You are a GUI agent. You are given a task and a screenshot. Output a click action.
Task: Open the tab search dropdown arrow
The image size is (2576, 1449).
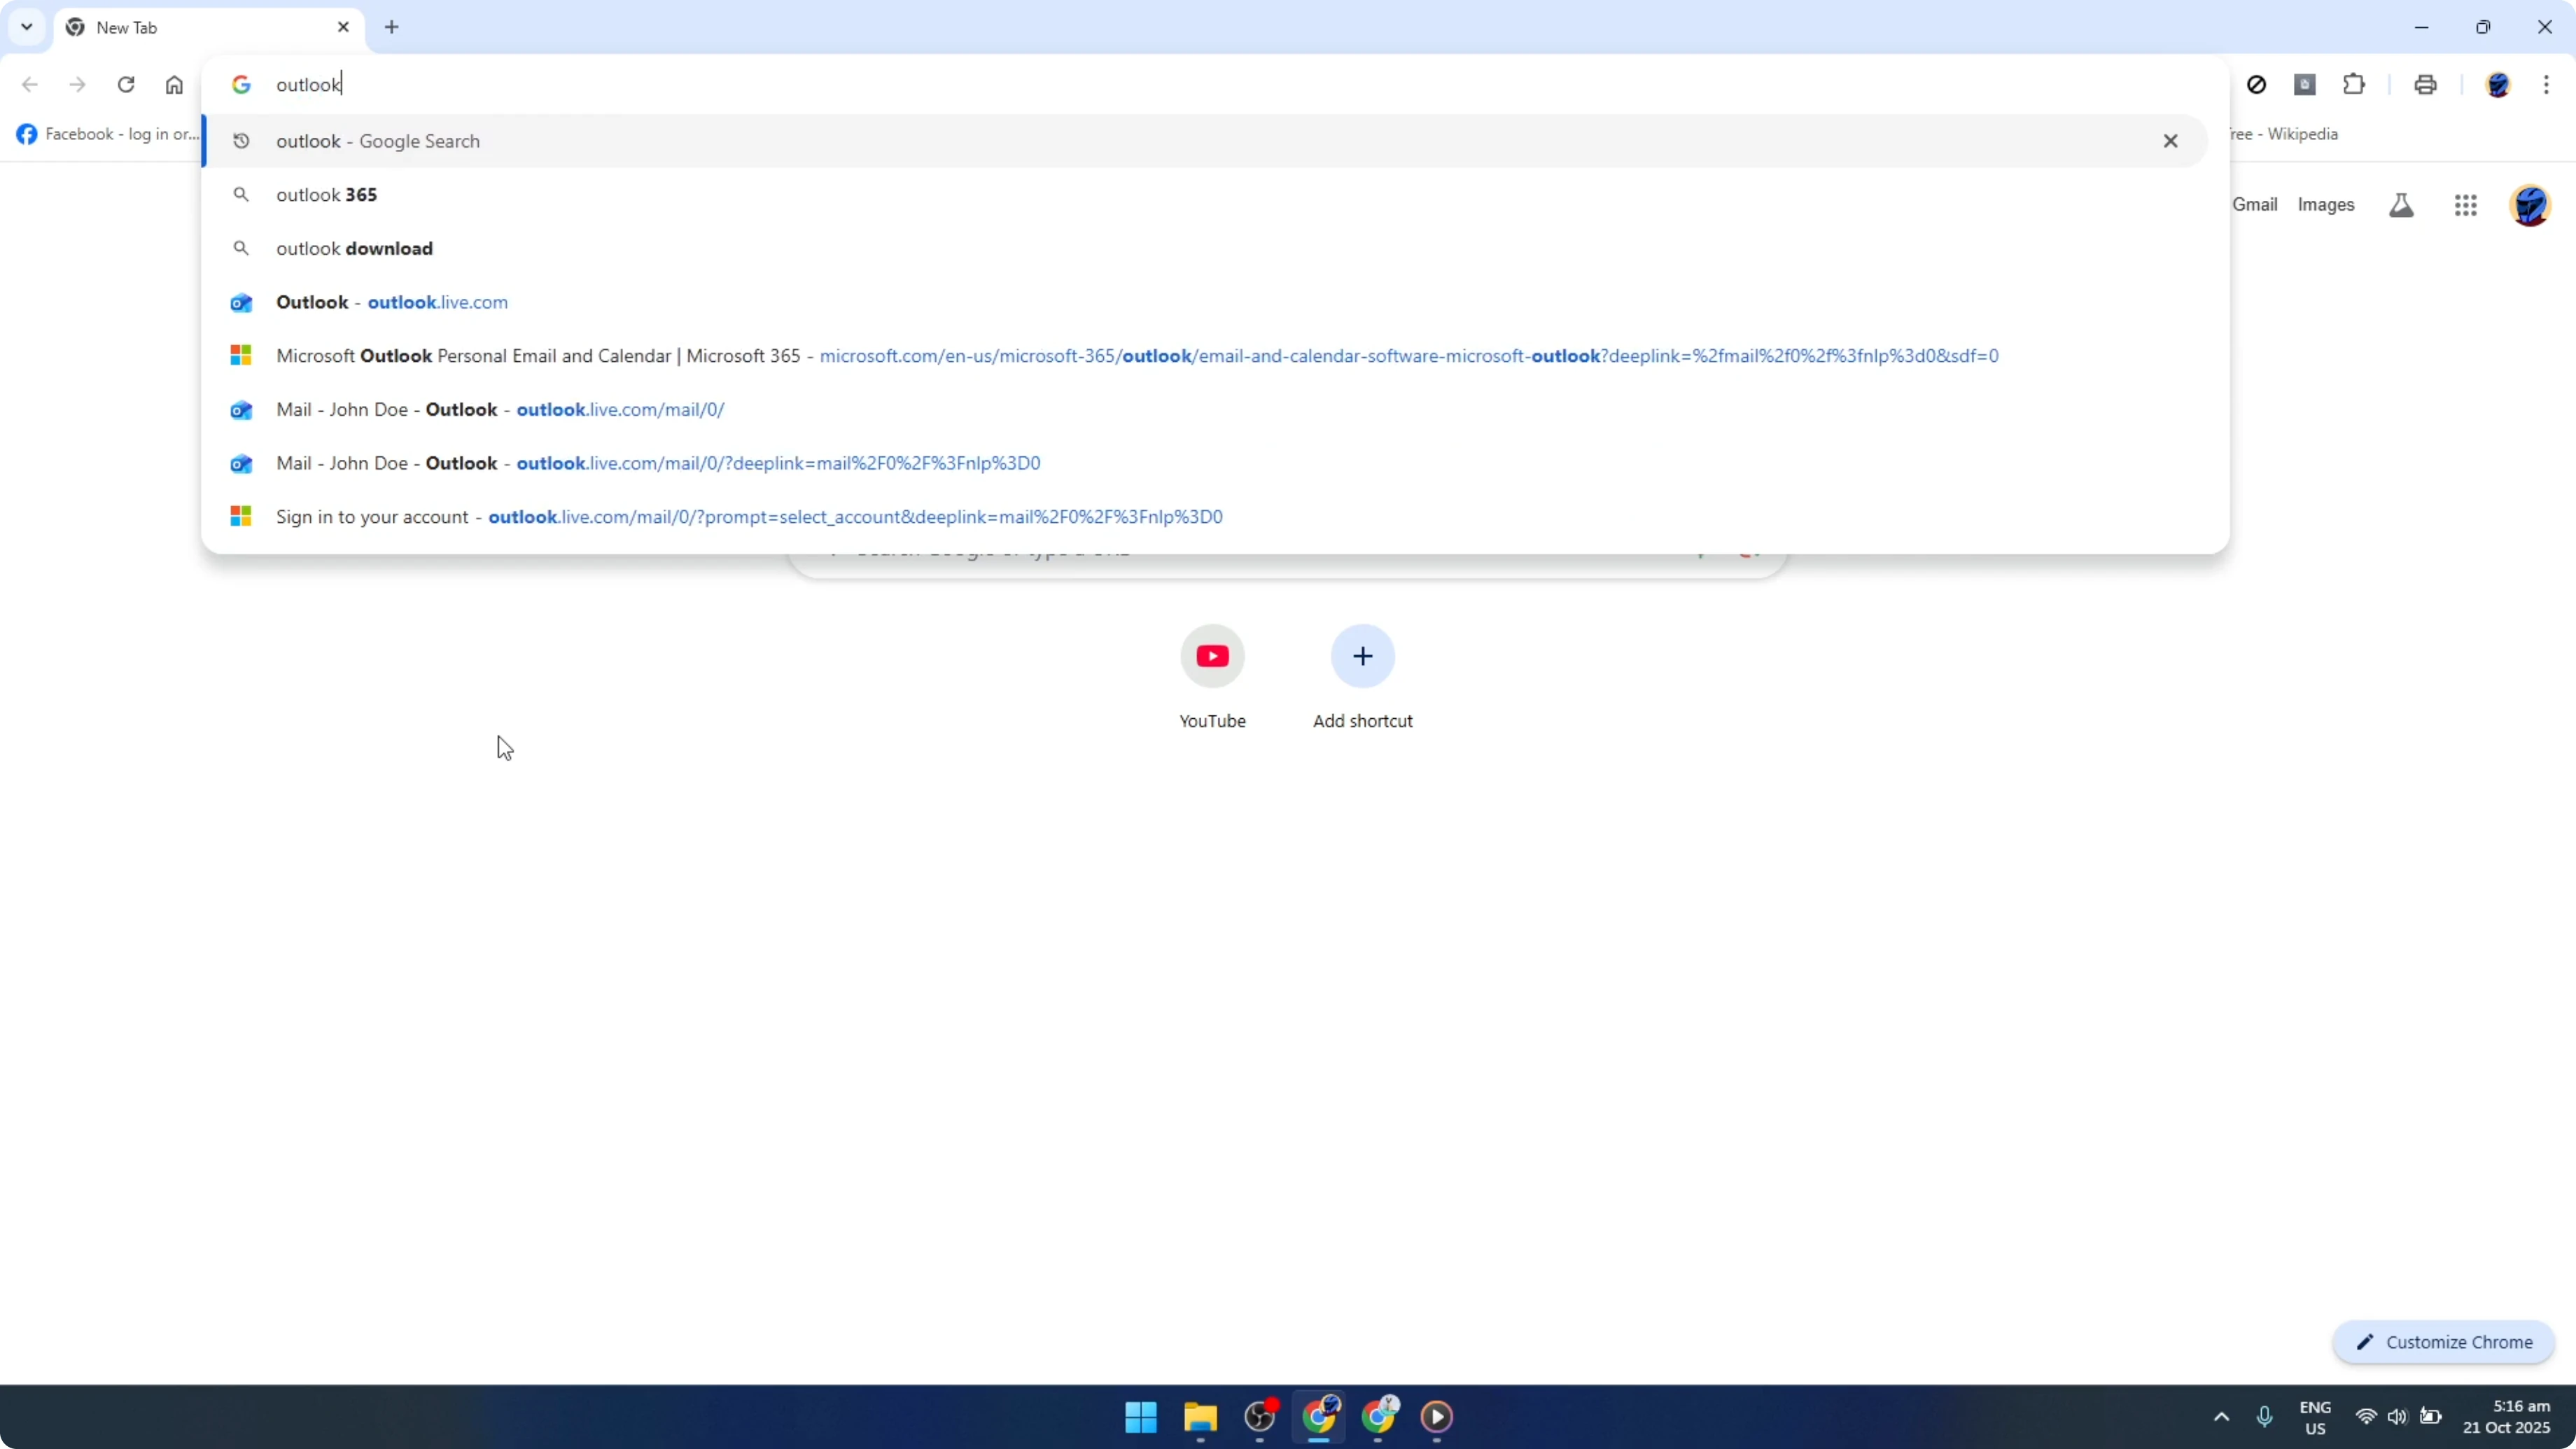pyautogui.click(x=27, y=27)
